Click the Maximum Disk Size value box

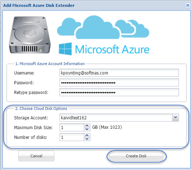72,127
